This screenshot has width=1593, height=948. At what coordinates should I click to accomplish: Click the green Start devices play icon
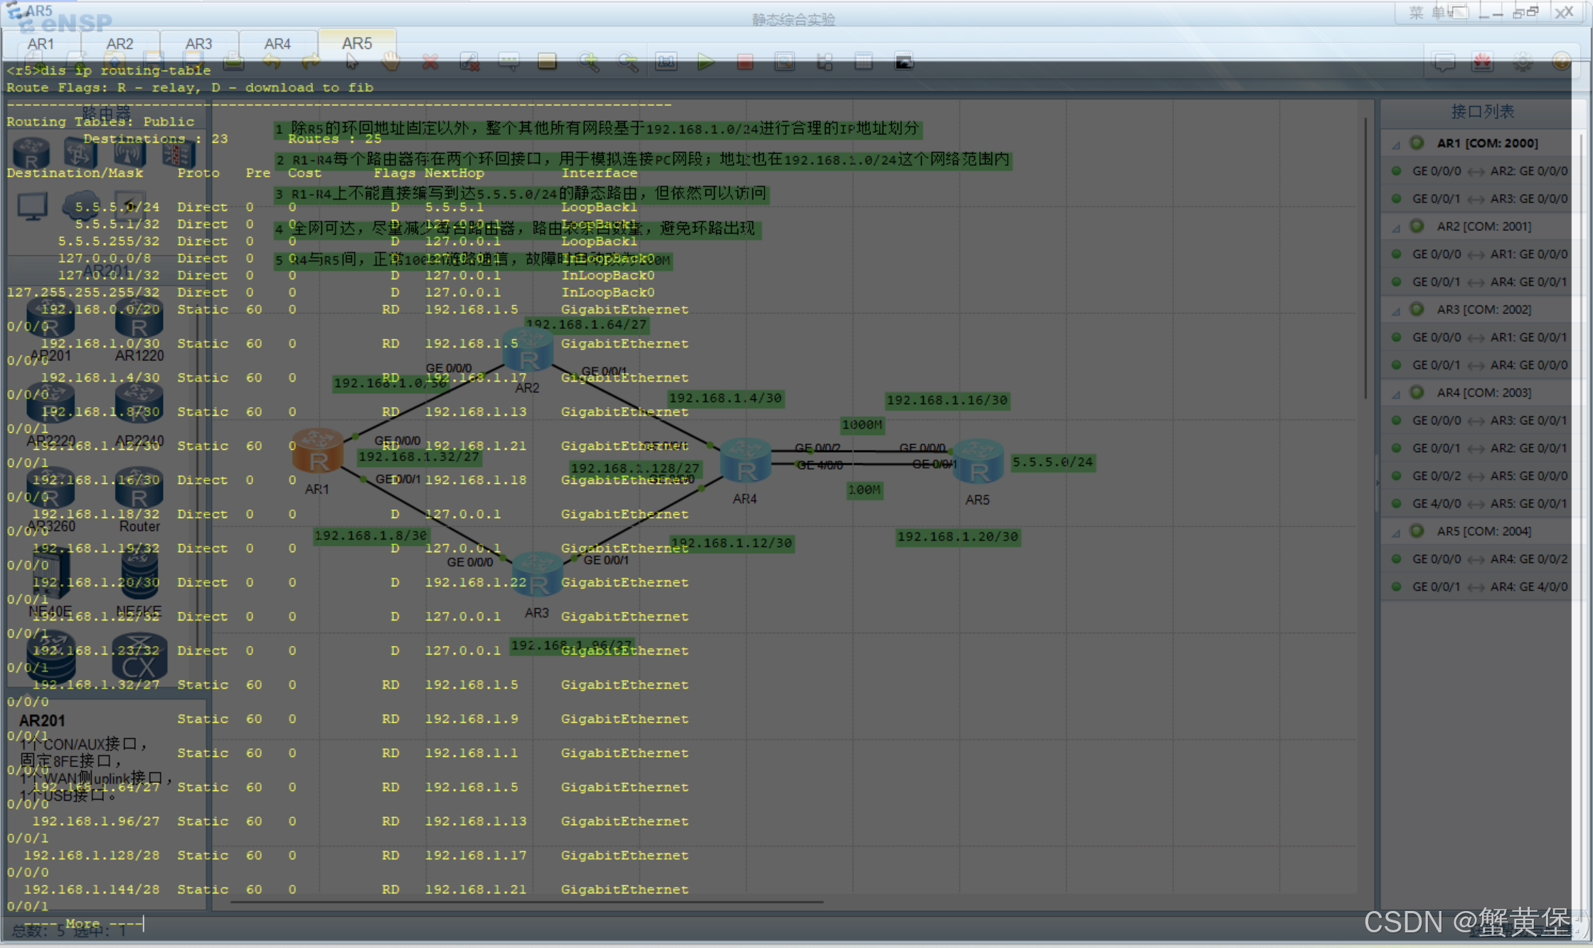coord(705,63)
